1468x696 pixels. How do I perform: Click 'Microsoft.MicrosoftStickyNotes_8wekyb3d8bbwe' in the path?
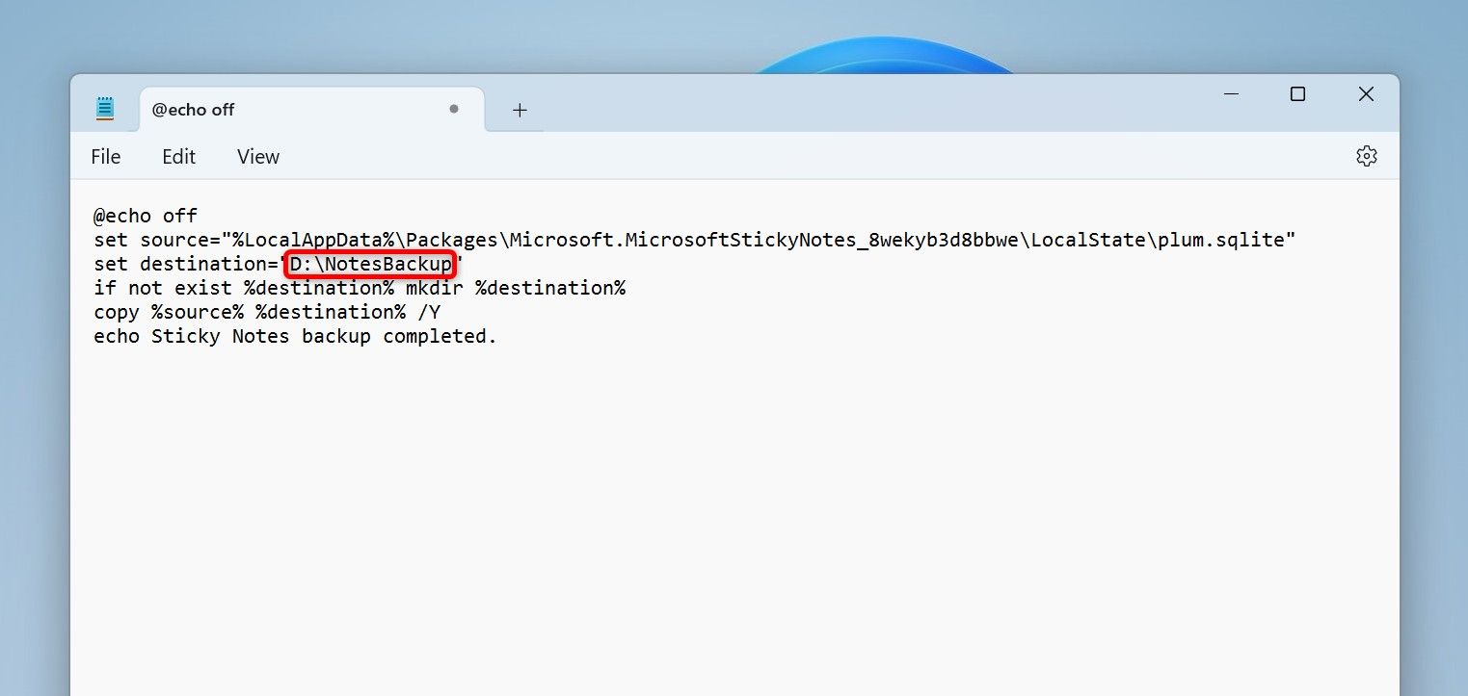764,240
